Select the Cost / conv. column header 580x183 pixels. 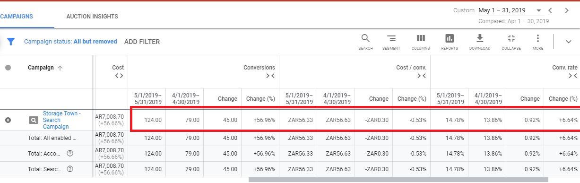(x=411, y=68)
